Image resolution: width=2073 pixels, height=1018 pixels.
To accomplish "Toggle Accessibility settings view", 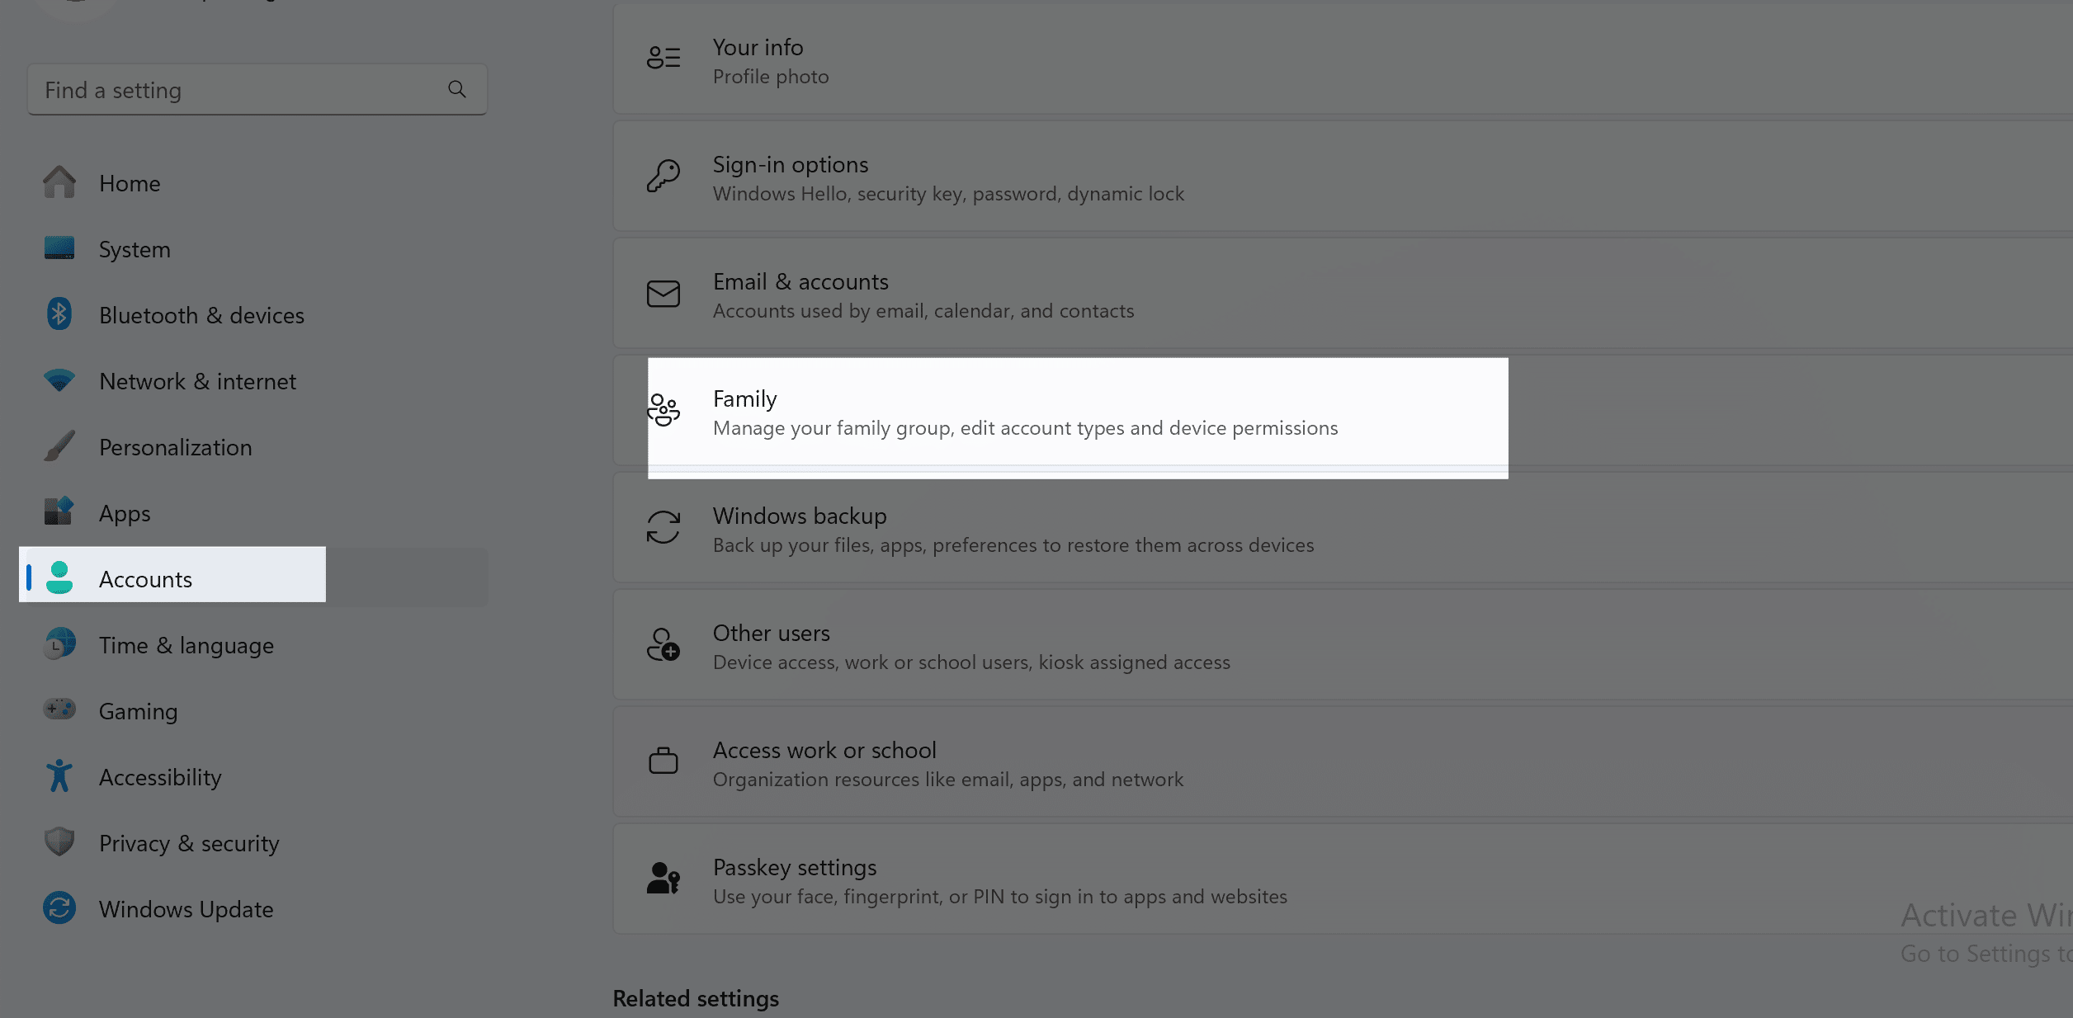I will click(x=160, y=776).
